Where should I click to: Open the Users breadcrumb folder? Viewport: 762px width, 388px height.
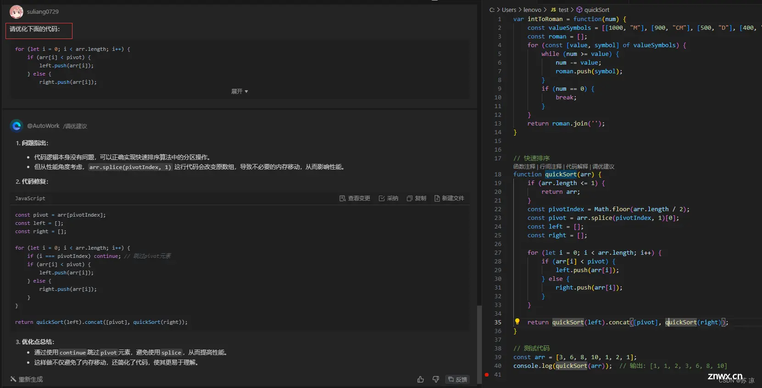point(509,10)
